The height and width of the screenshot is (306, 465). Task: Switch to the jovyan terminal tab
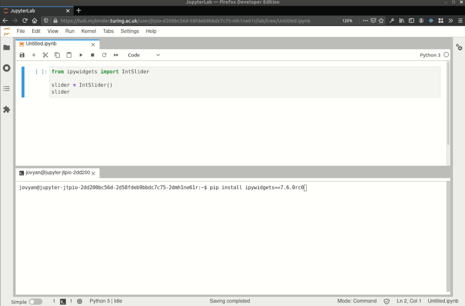(x=55, y=173)
